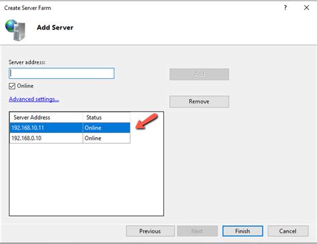
Task: Click the disabled Next button
Action: tap(197, 231)
